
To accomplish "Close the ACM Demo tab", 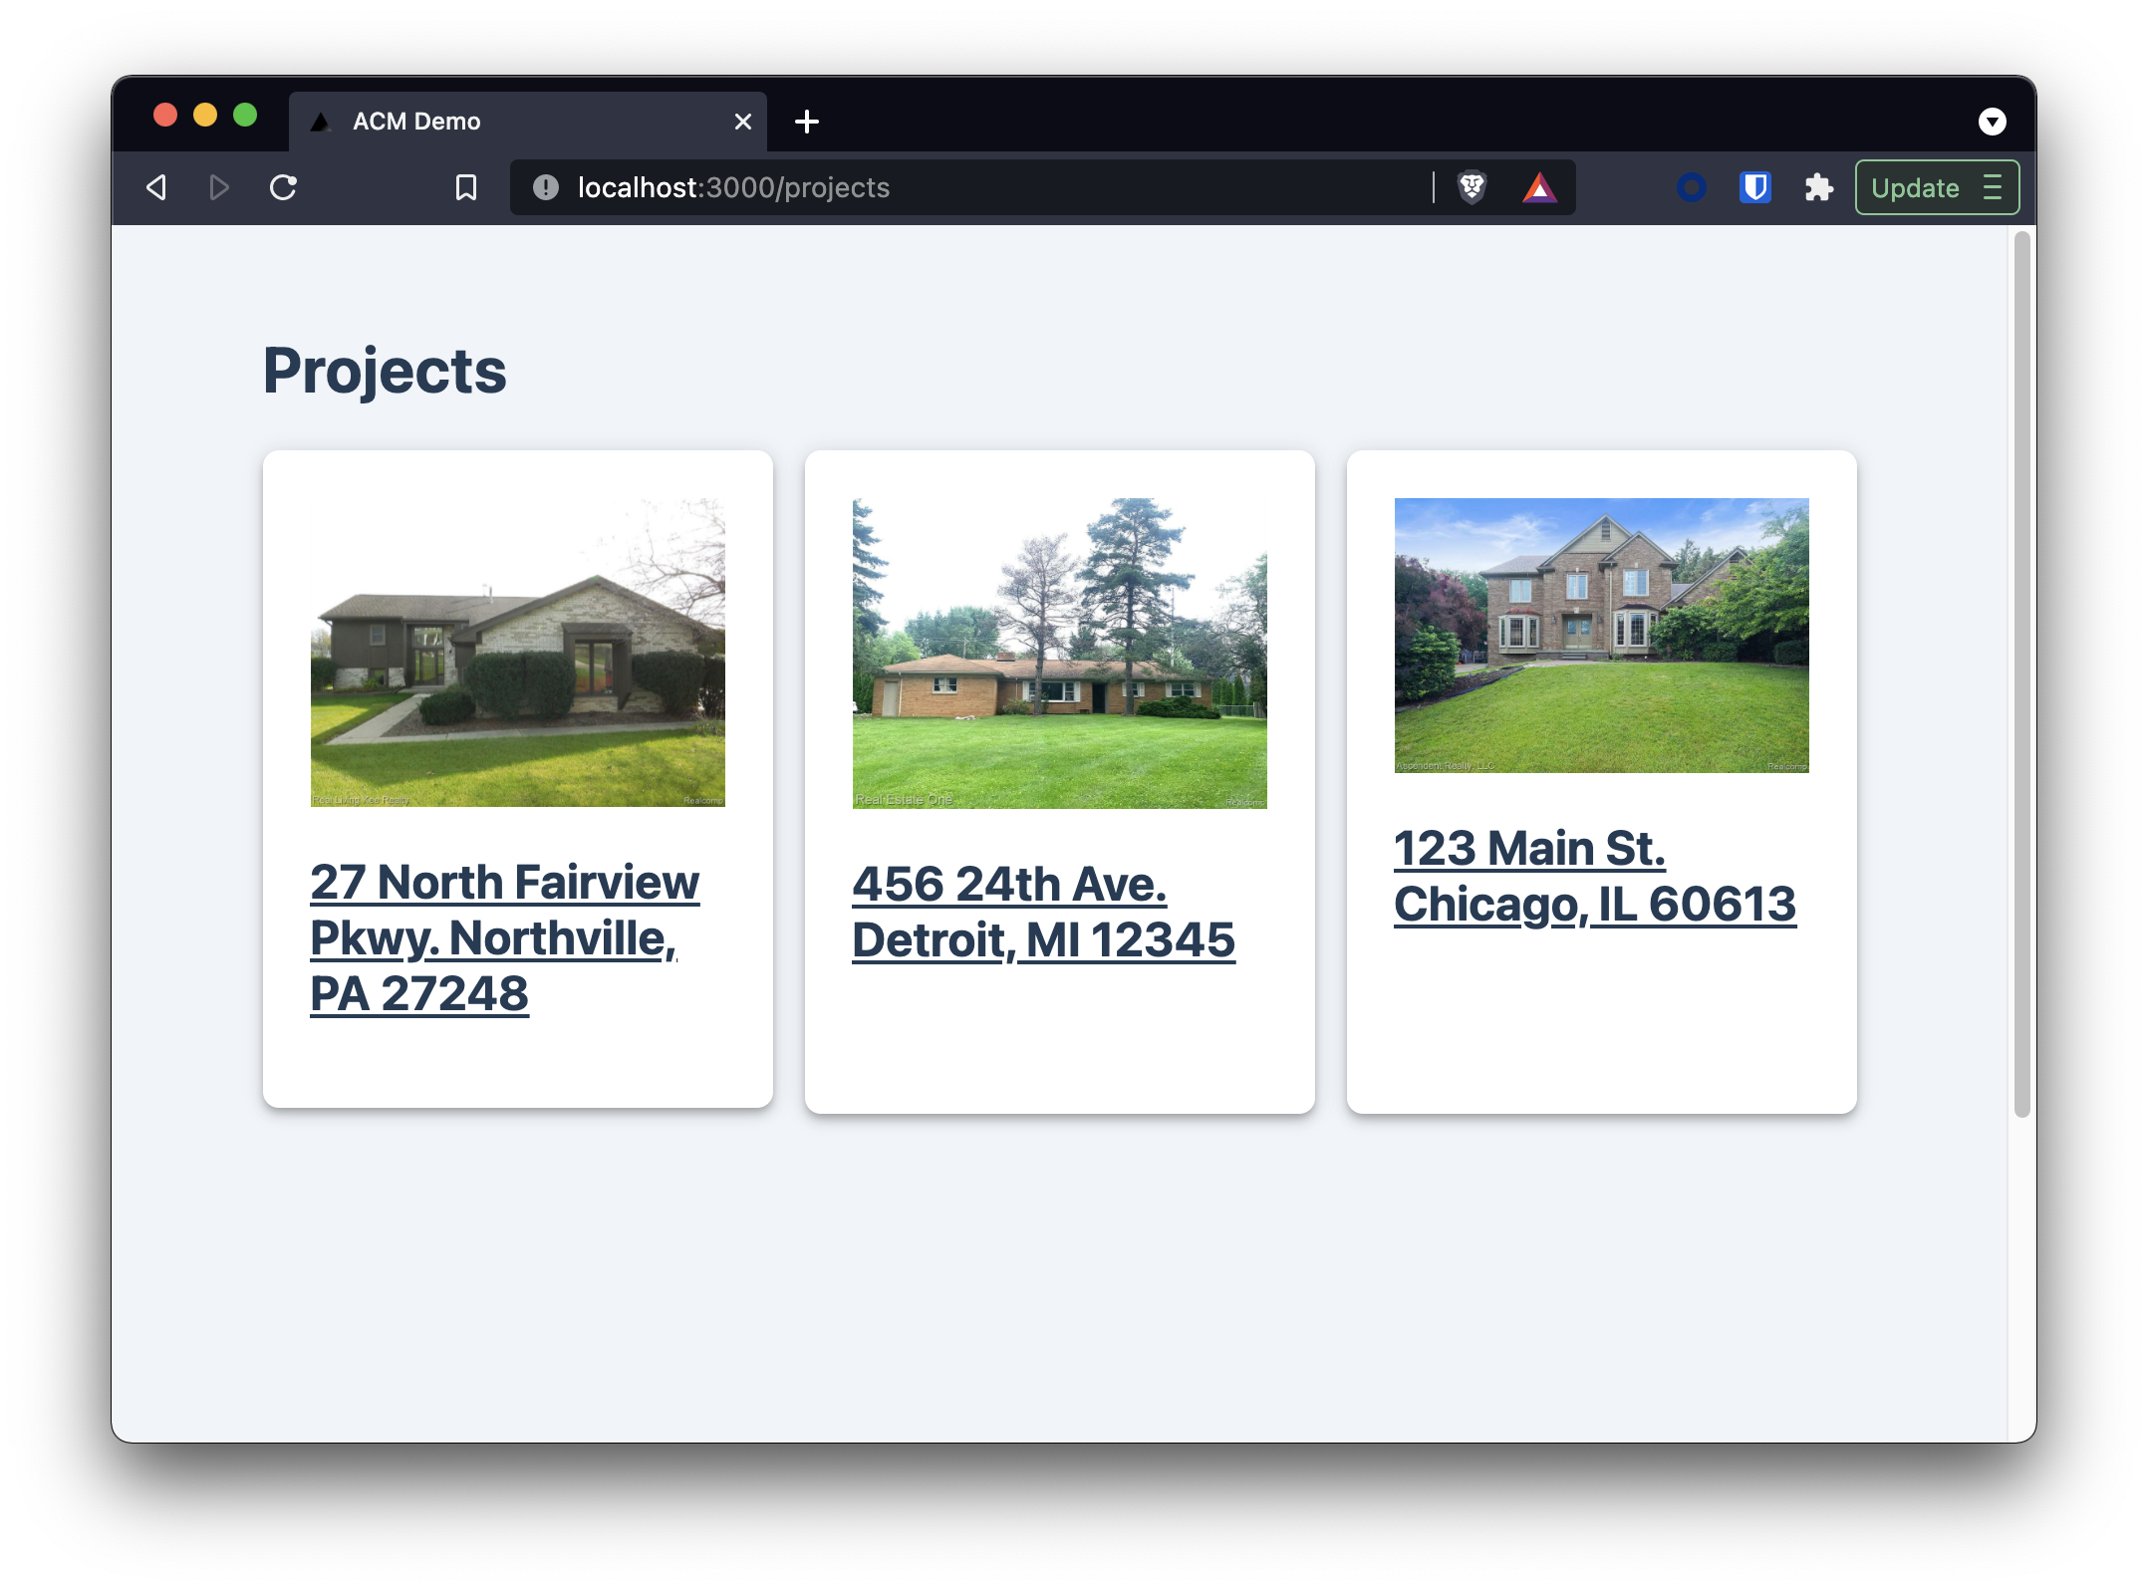I will [743, 122].
